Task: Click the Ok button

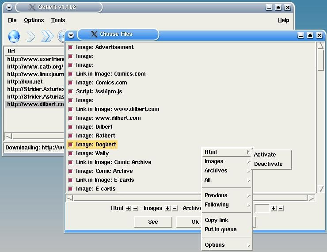Action: point(189,222)
